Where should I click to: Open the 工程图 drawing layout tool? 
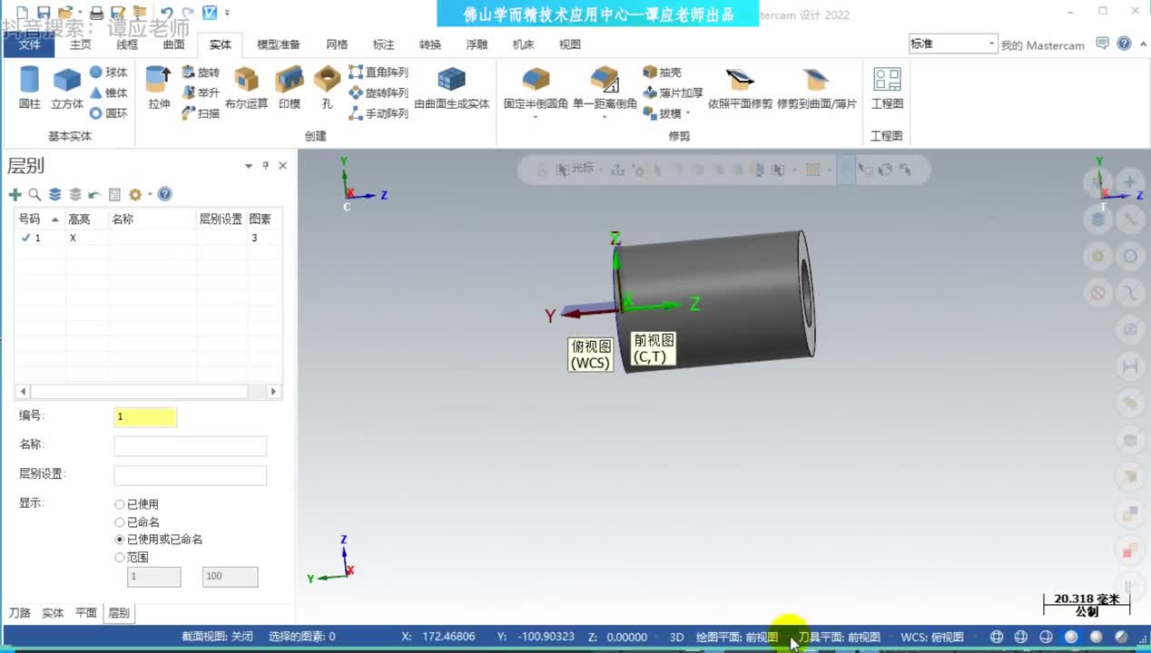coord(887,88)
